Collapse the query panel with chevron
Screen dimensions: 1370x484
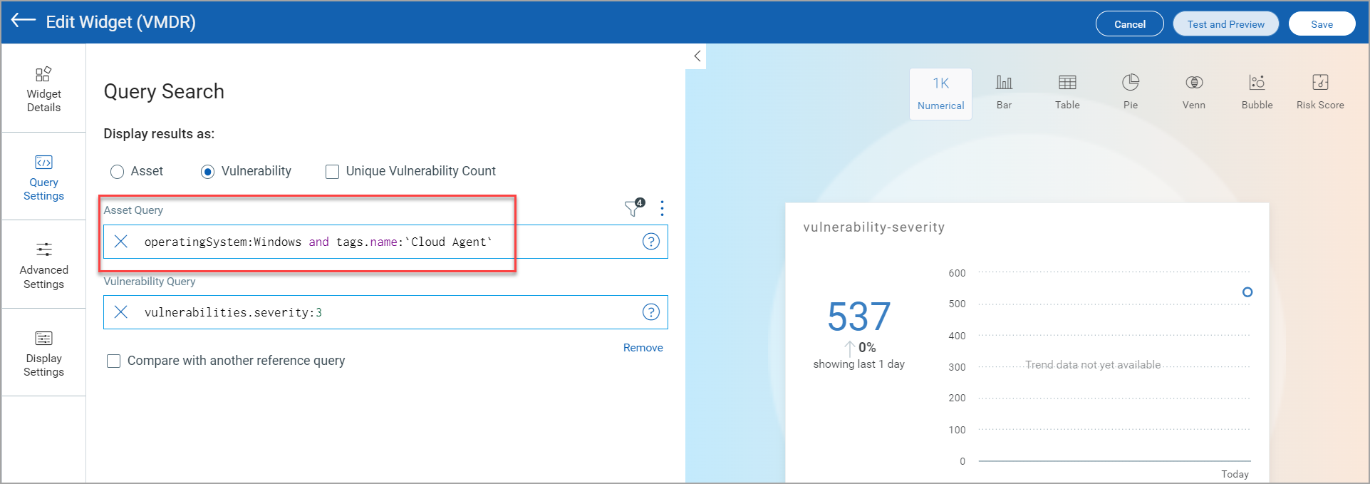pyautogui.click(x=697, y=56)
